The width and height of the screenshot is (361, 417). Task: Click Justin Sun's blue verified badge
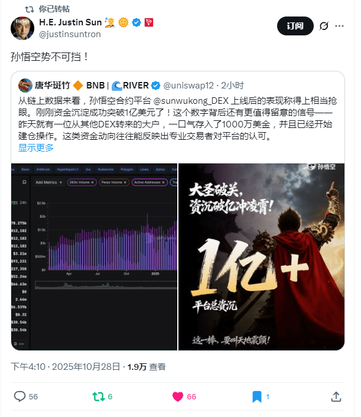pos(136,22)
